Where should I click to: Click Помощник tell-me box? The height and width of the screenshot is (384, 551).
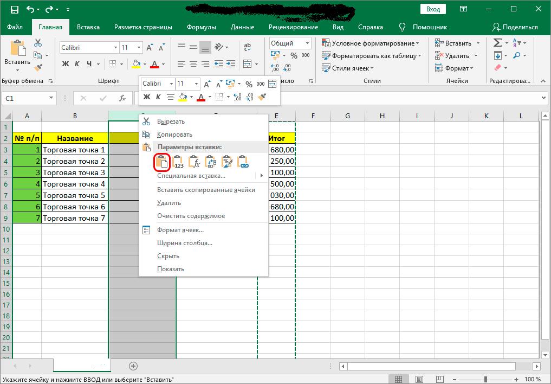pos(423,27)
